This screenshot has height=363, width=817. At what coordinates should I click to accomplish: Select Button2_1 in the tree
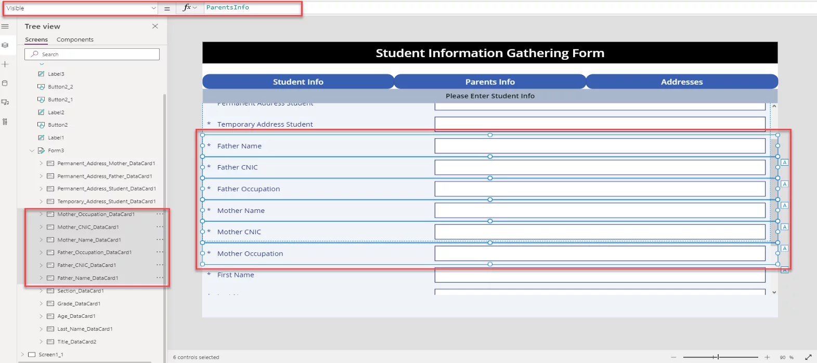tap(60, 100)
